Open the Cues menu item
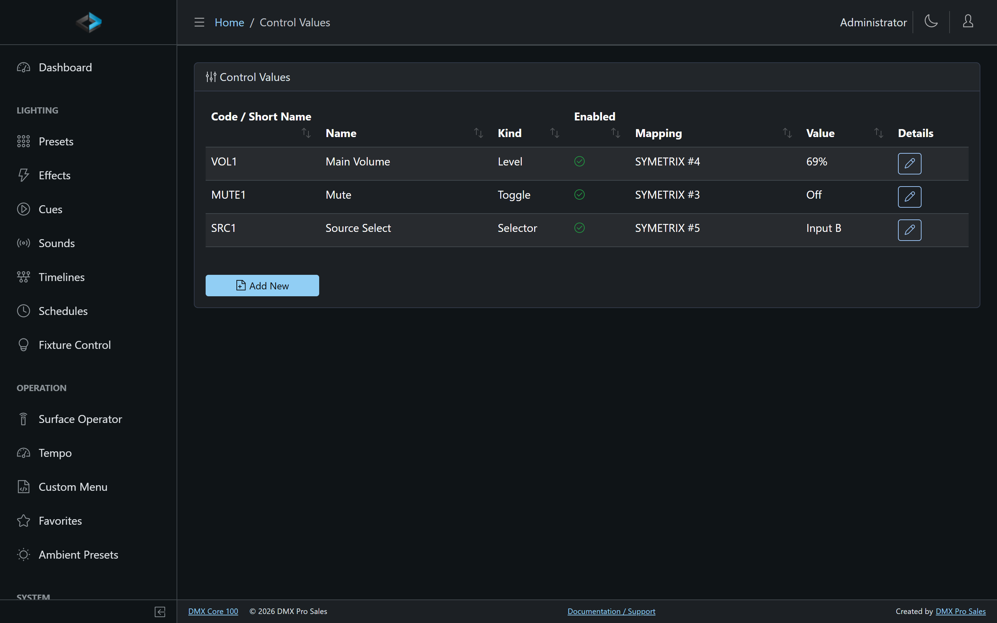This screenshot has height=623, width=997. point(50,209)
